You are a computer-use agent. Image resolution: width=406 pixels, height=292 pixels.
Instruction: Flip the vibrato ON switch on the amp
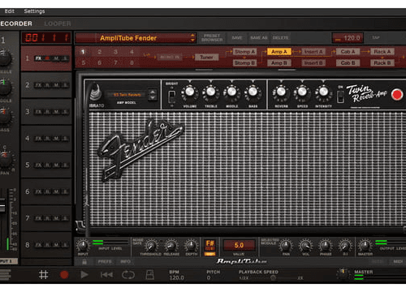[x=341, y=97]
